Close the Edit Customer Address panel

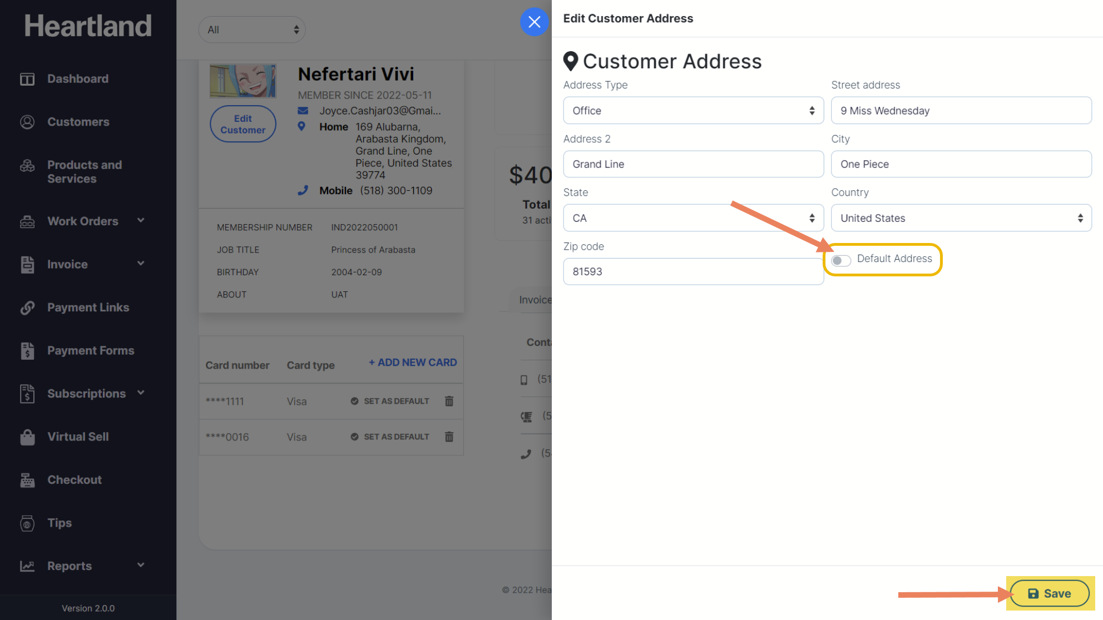point(534,22)
